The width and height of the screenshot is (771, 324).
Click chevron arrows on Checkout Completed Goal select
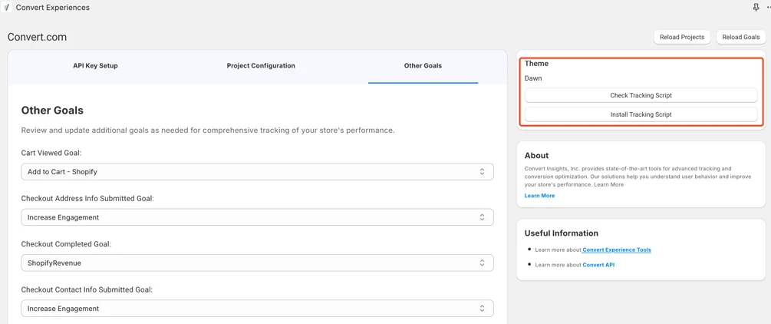482,263
